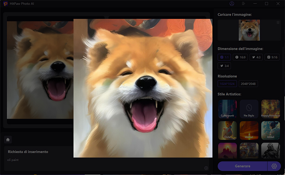Screen dimensions: 285x175
Task: Maximize the HitPaw Photo AI window
Action: pos(266,4)
